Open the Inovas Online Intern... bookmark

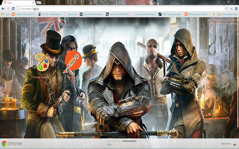145,14
